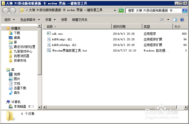Open the 迅雷下载 library
The height and width of the screenshot is (124, 189).
[20, 88]
